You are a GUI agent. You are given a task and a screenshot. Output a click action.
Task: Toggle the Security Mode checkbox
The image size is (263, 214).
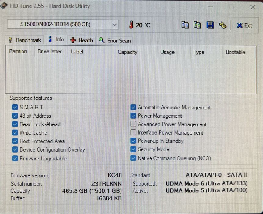pyautogui.click(x=133, y=149)
